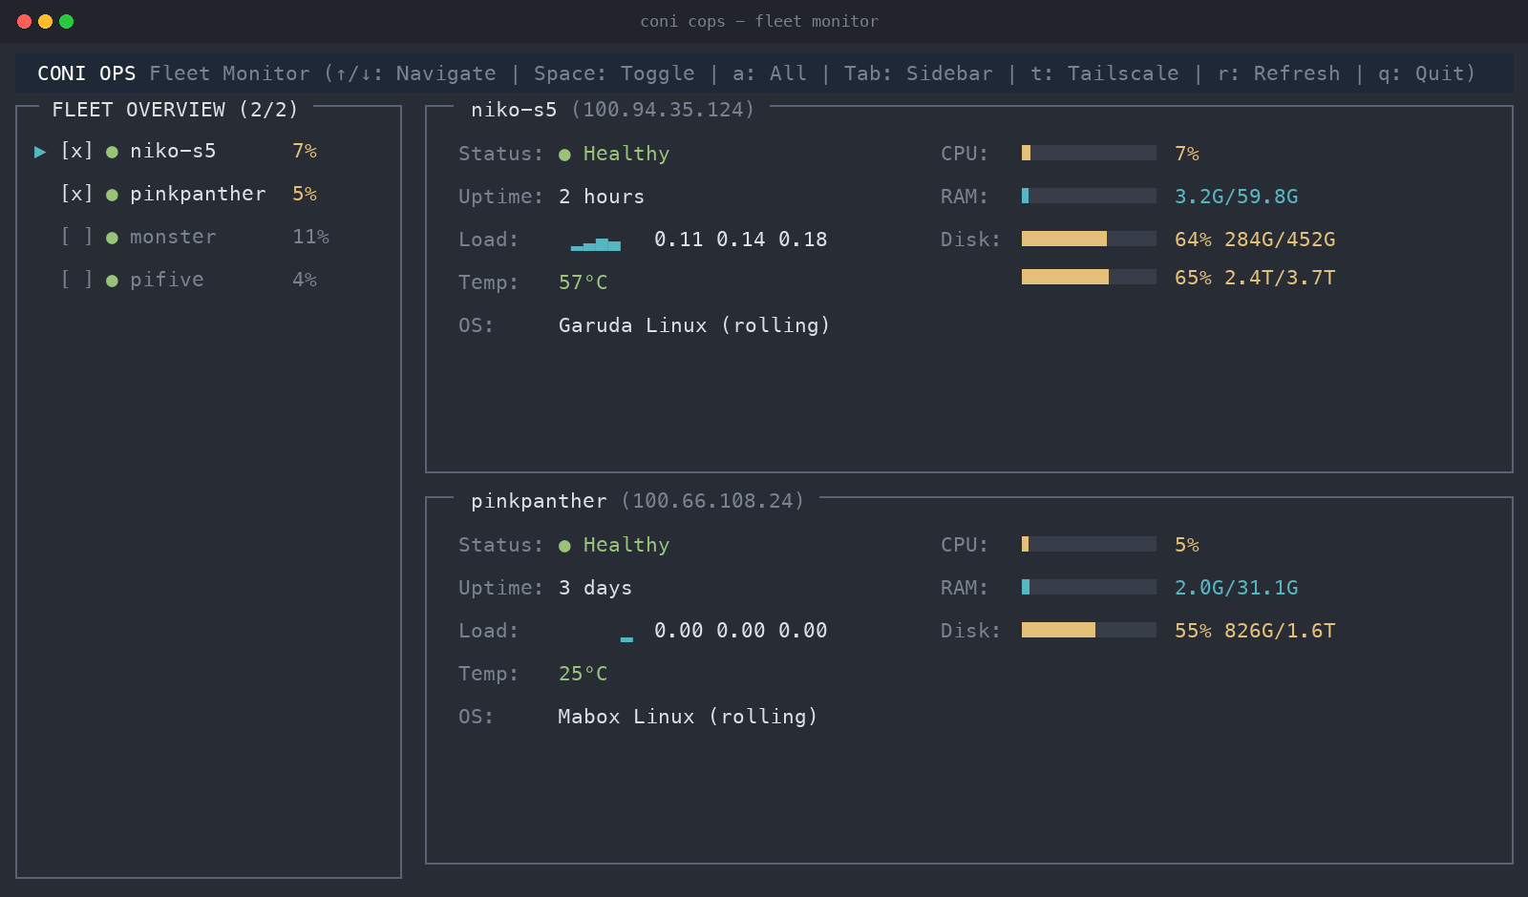
Task: Click the 3.2G/59.8G RAM value
Action: point(1236,197)
